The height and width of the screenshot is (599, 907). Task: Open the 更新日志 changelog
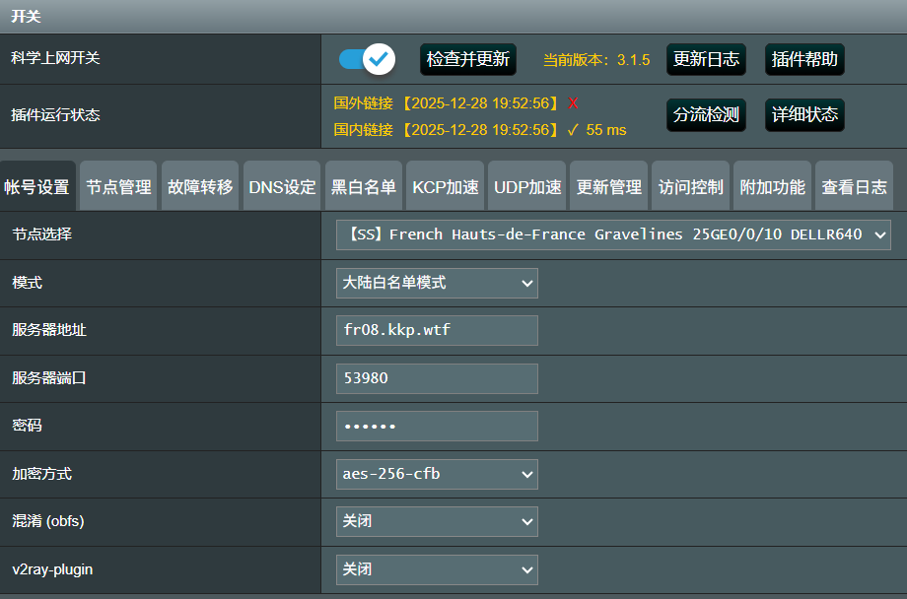pos(706,59)
